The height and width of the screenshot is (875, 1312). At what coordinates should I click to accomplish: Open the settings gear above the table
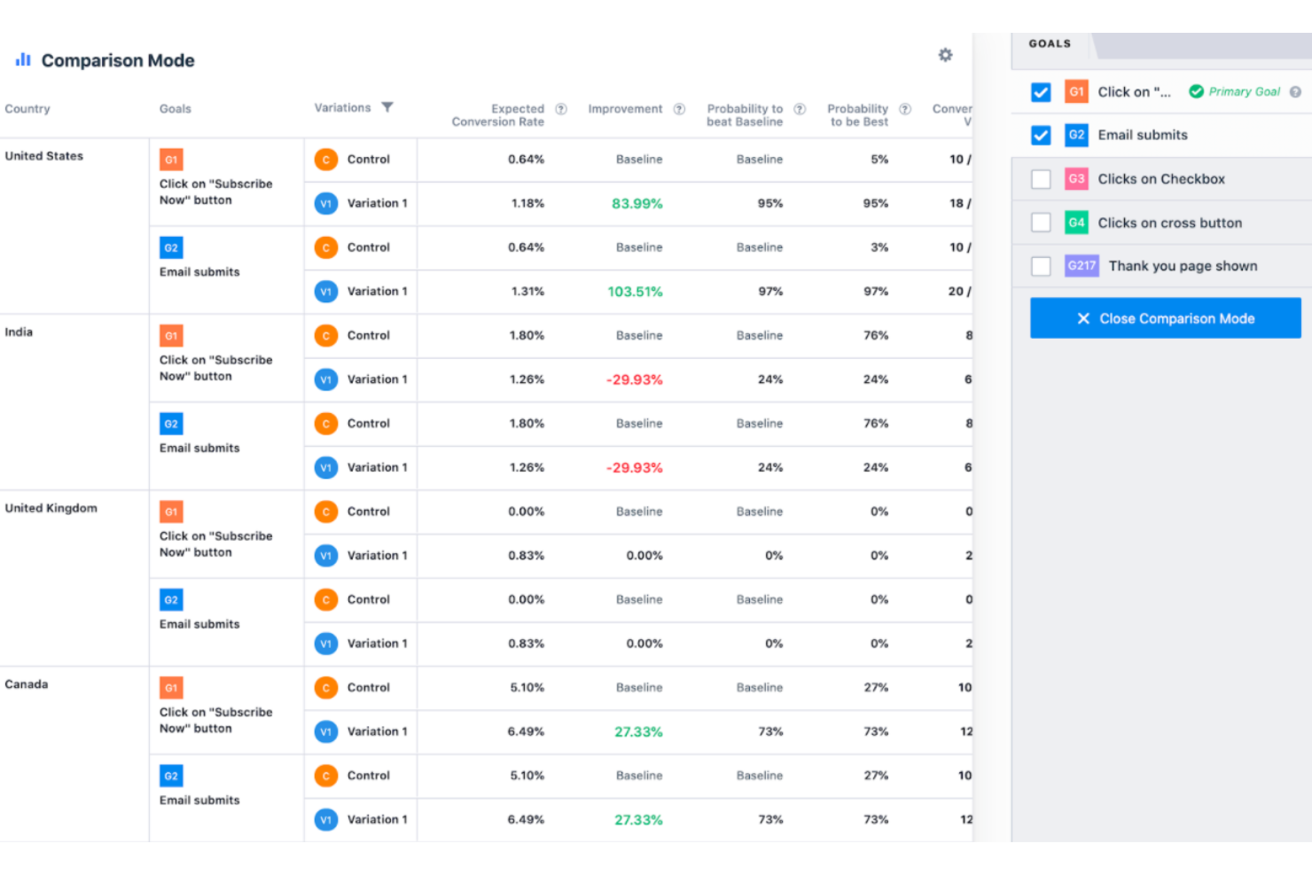coord(945,55)
